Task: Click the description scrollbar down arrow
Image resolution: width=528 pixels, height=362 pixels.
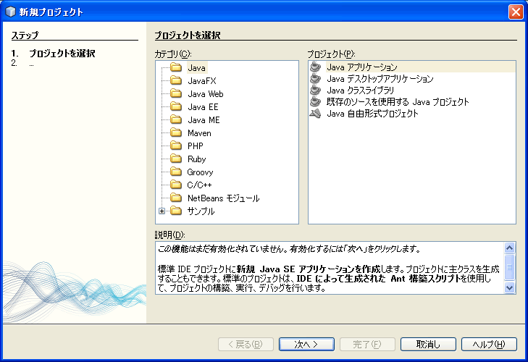Action: pyautogui.click(x=509, y=287)
